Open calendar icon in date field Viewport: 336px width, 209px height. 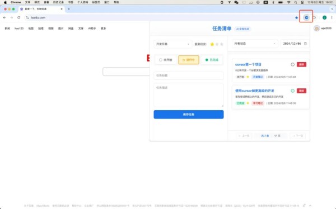[x=305, y=44]
